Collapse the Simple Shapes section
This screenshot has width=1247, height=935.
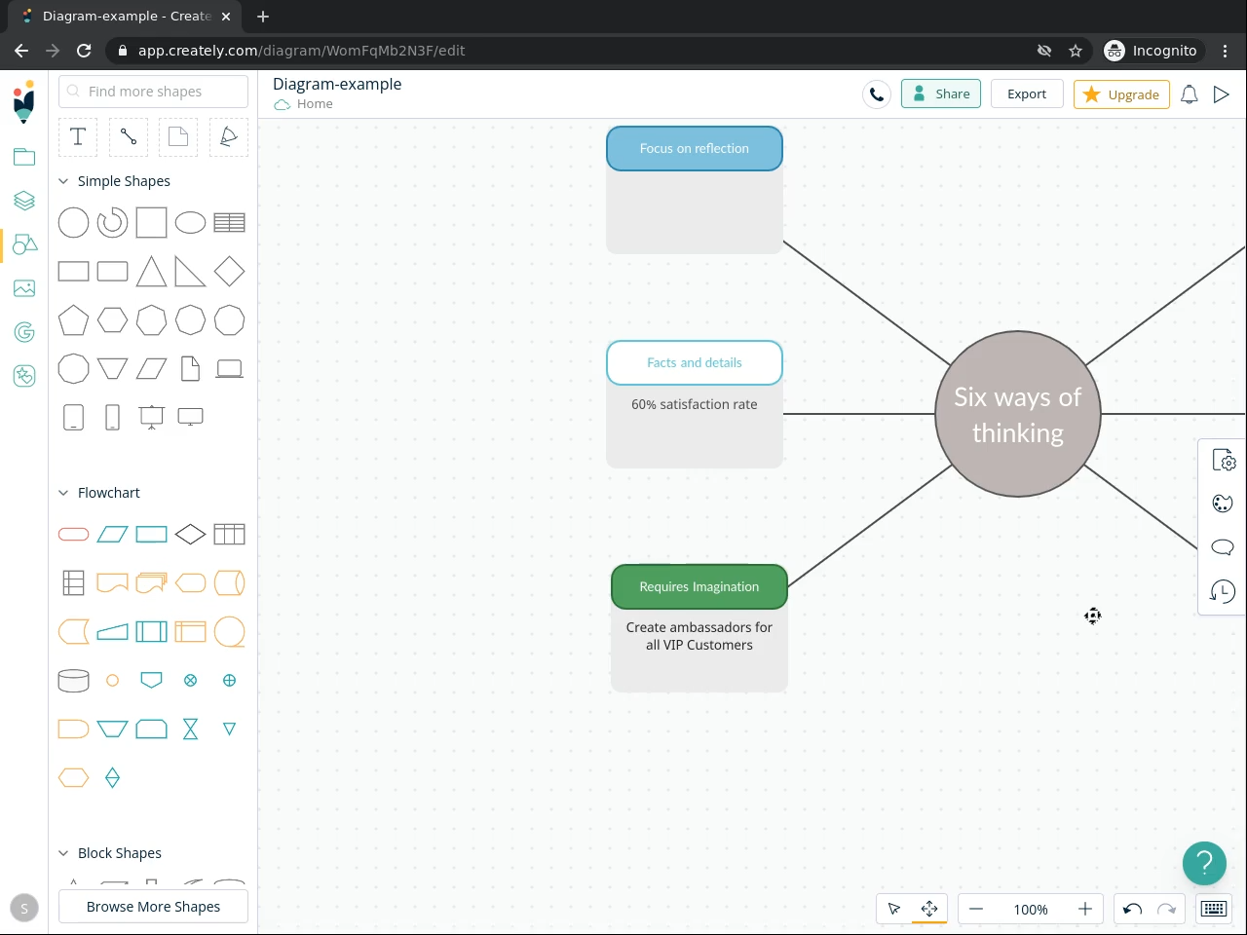pos(63,181)
